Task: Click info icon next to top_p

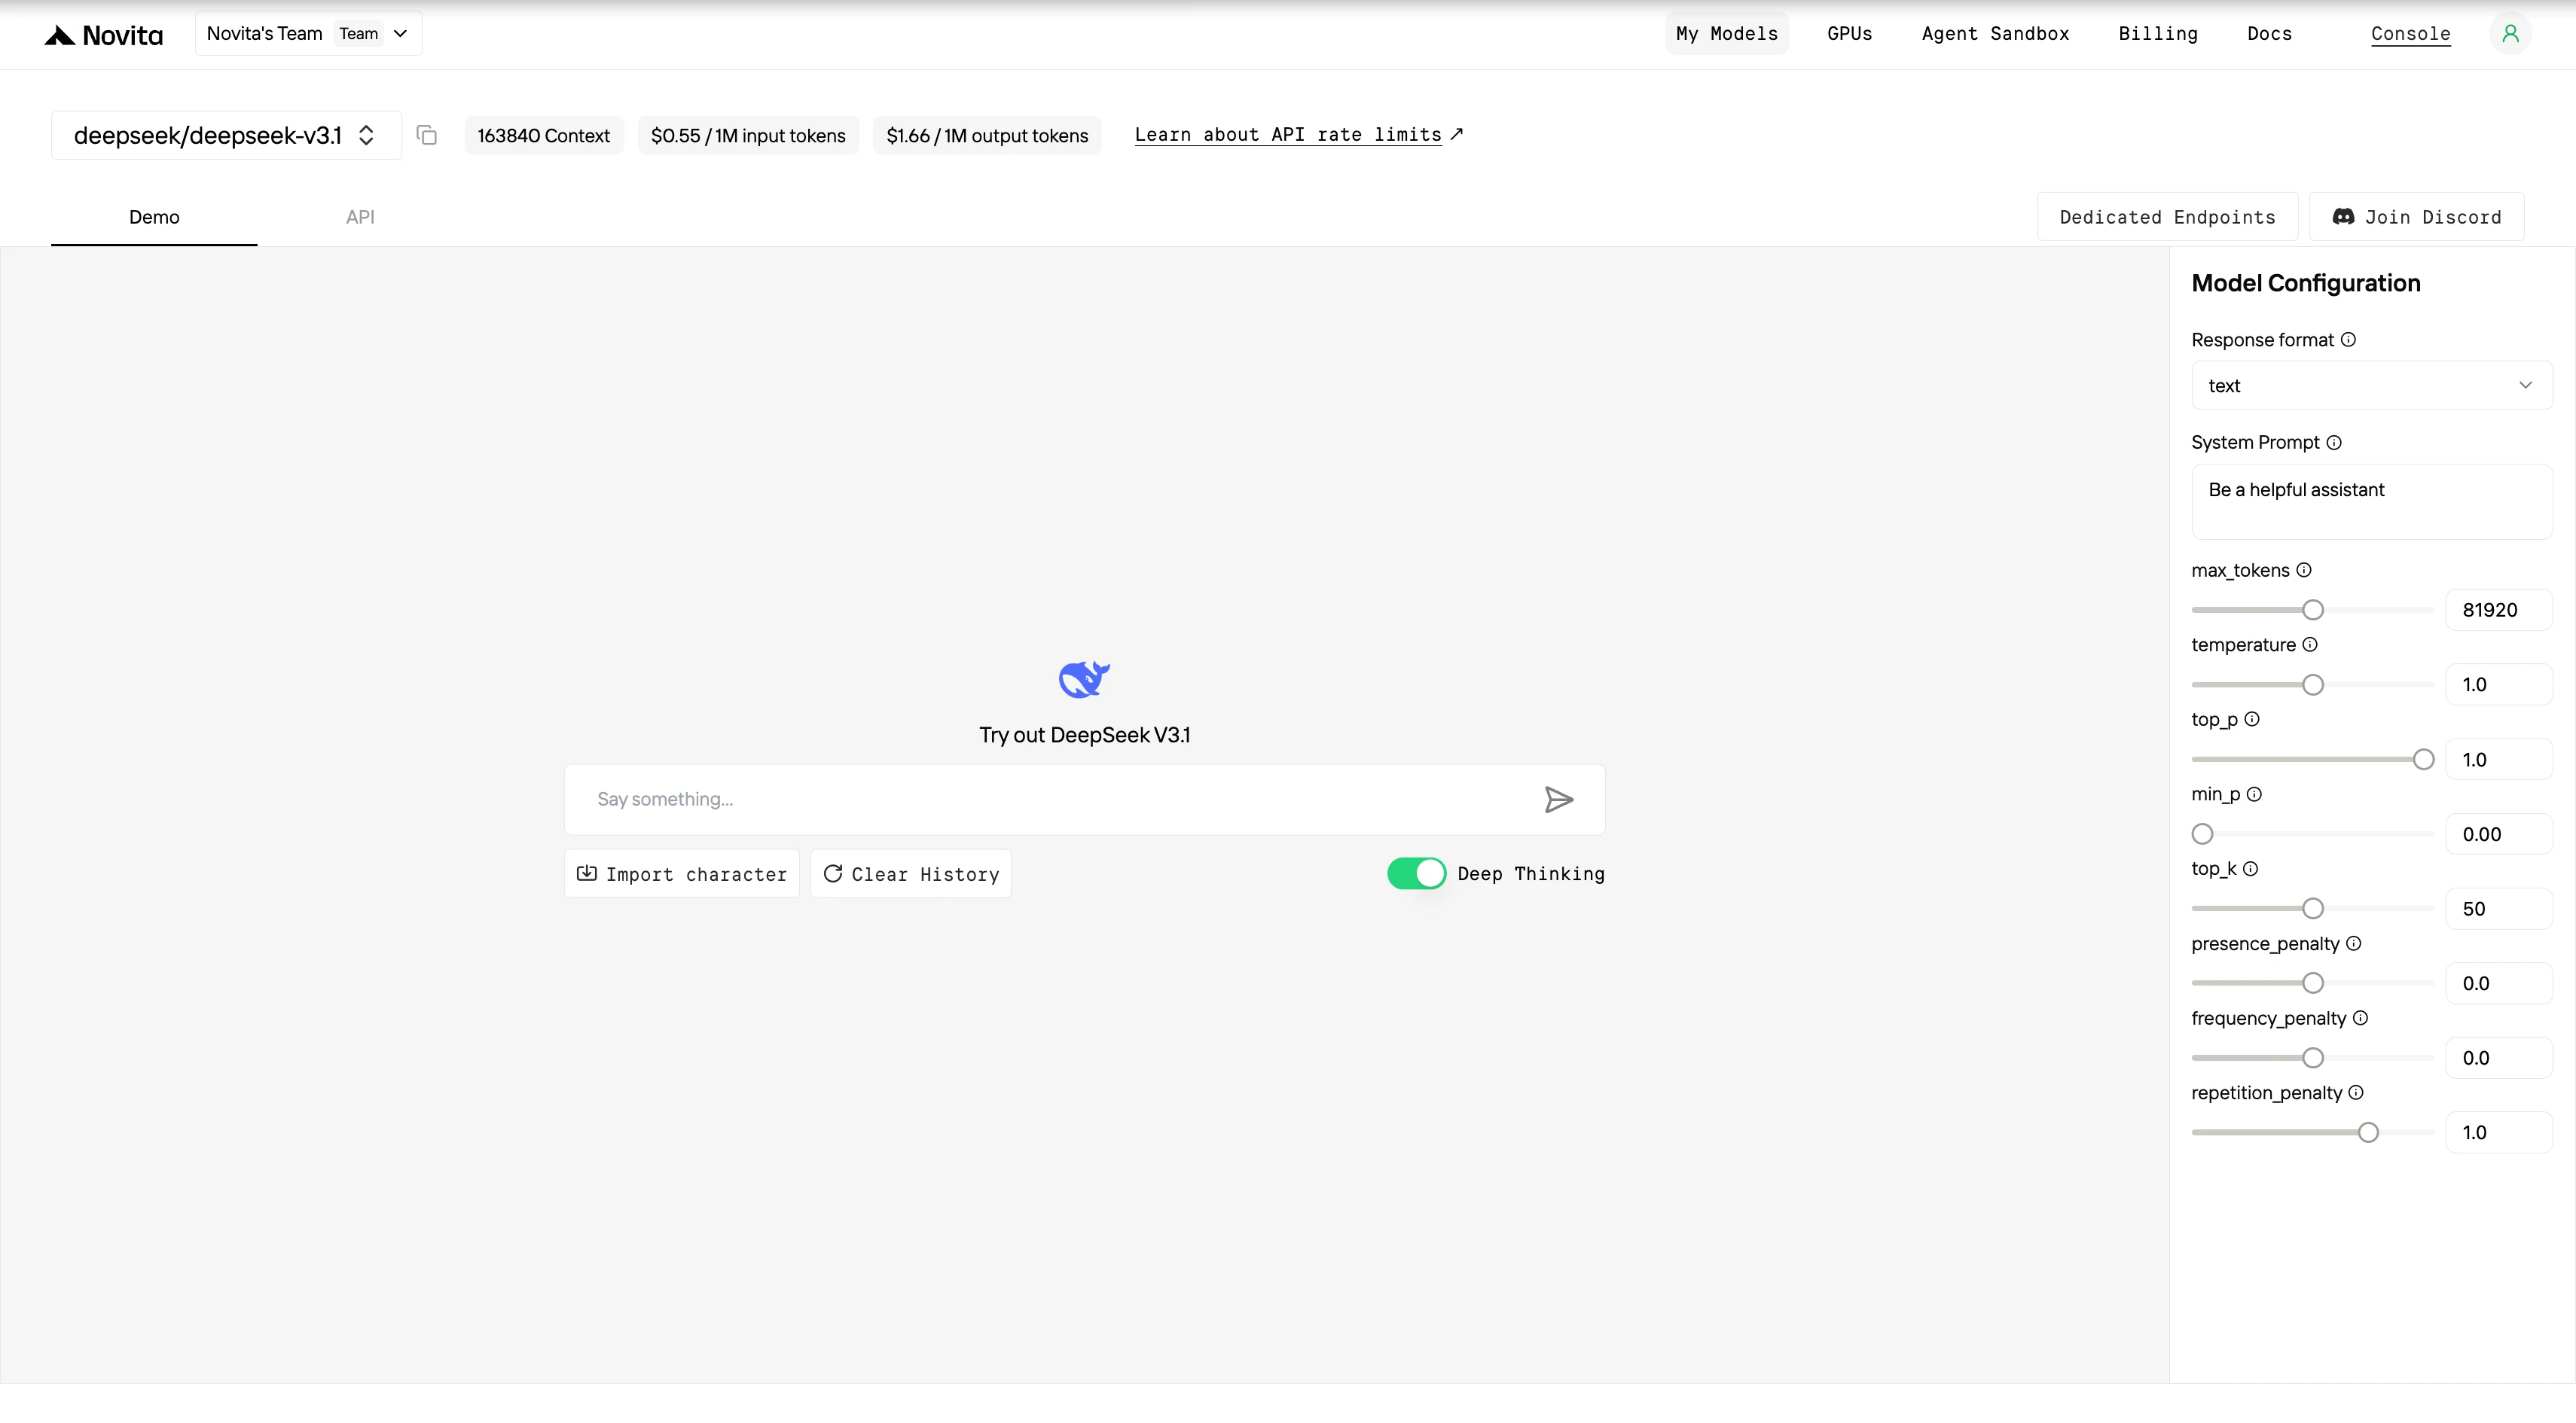Action: click(2252, 718)
